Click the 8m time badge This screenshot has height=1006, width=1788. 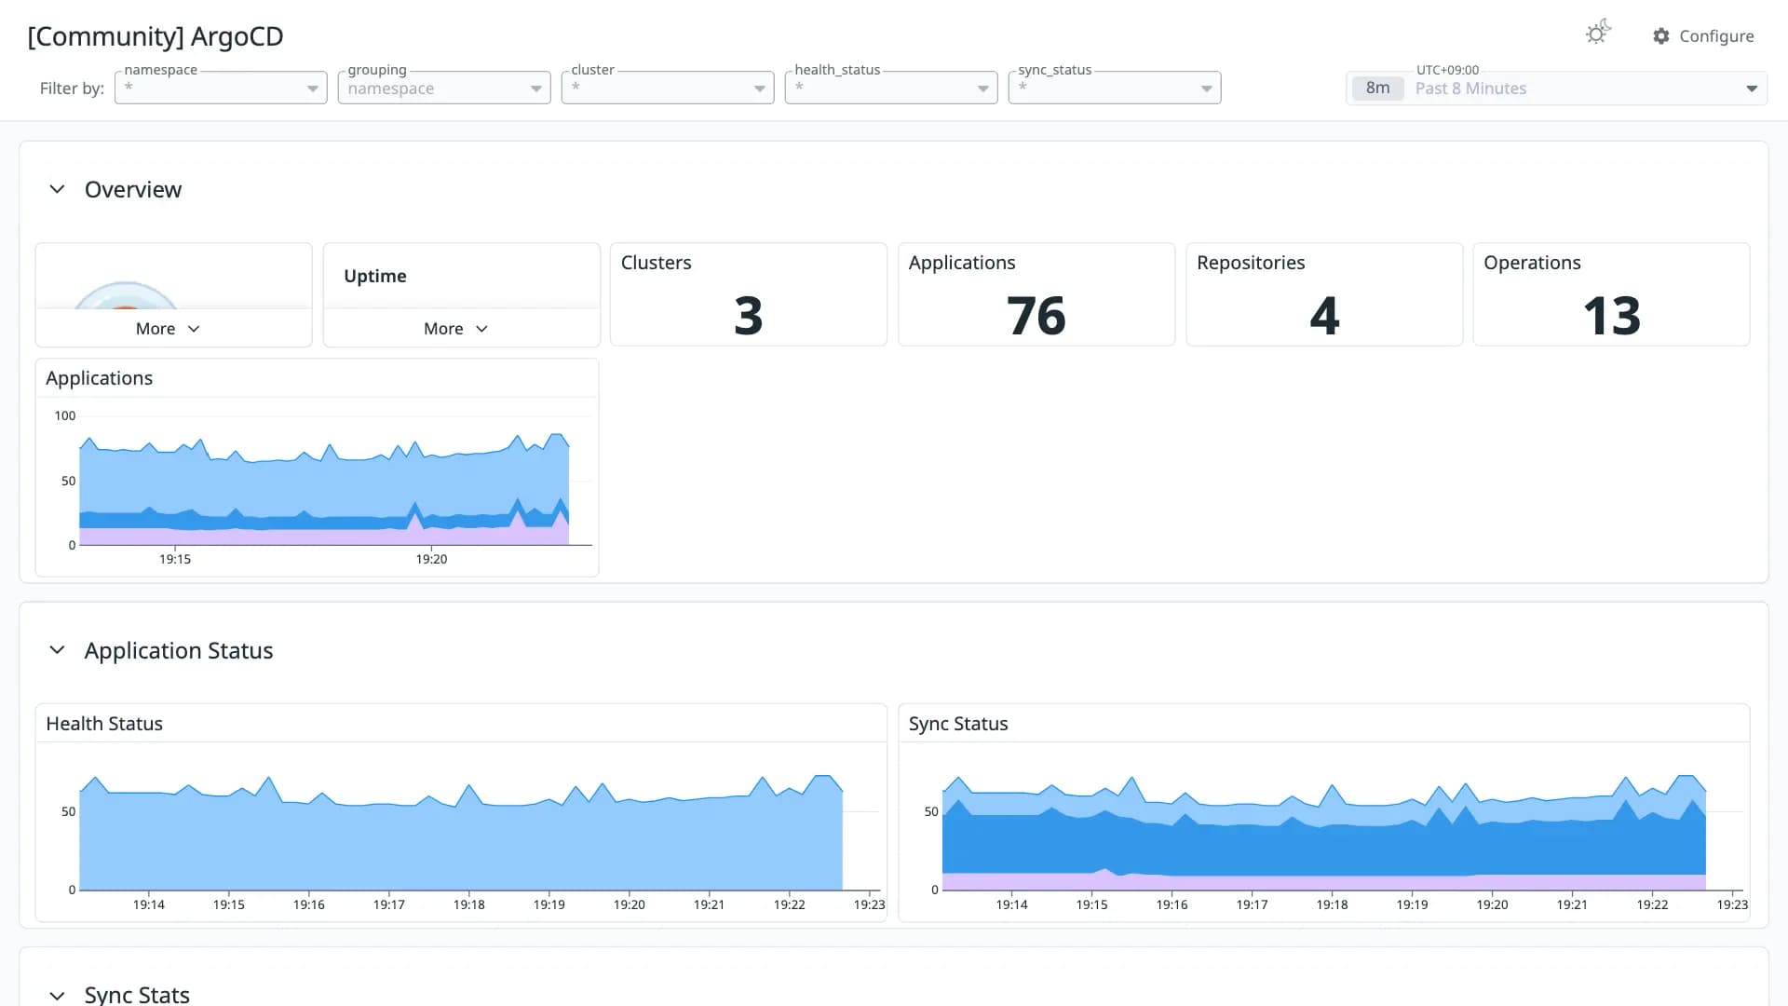point(1377,88)
